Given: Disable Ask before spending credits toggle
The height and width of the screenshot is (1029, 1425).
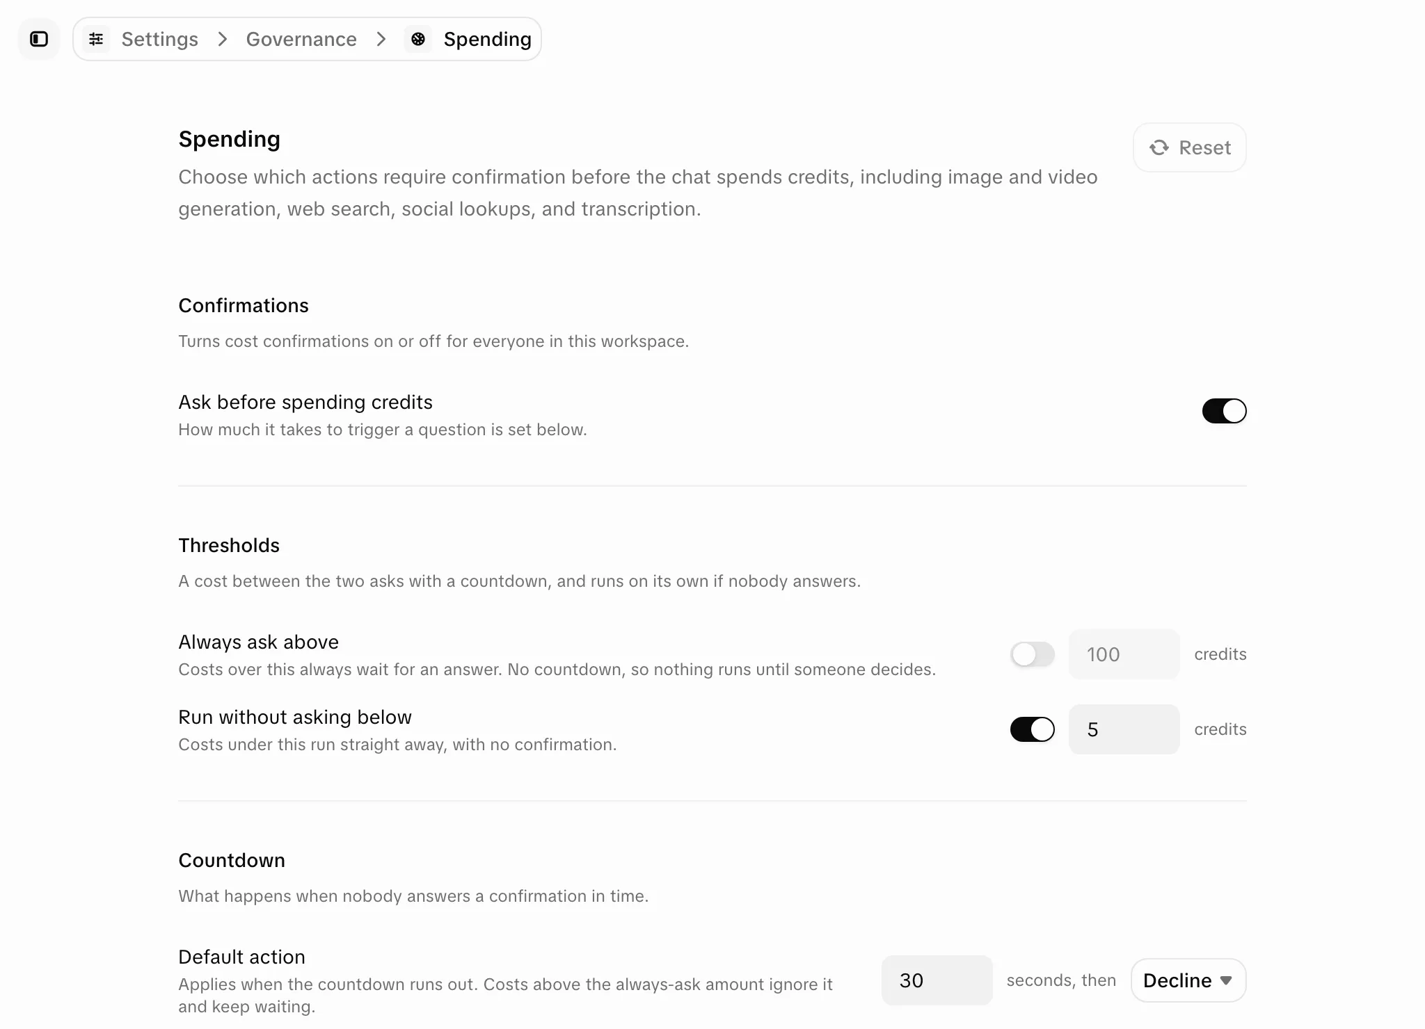Looking at the screenshot, I should click(x=1224, y=411).
